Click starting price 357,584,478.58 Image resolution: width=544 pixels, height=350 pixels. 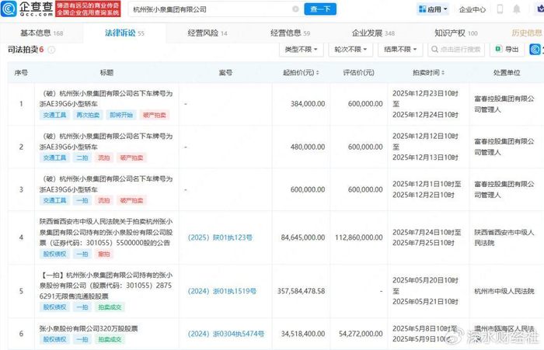[302, 291]
